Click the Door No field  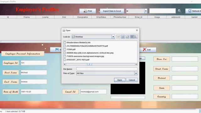pyautogui.click(x=185, y=59)
